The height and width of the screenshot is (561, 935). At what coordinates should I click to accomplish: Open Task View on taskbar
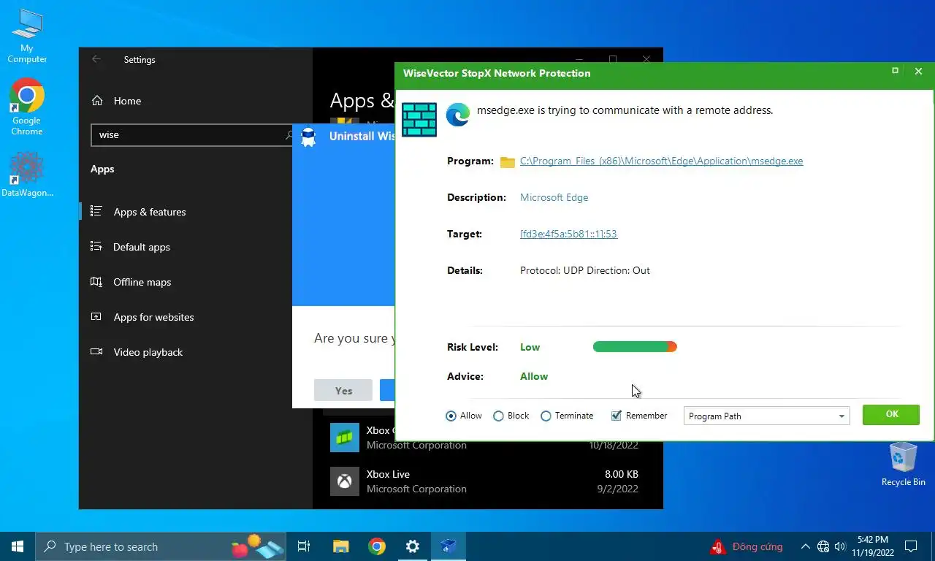[x=304, y=546]
